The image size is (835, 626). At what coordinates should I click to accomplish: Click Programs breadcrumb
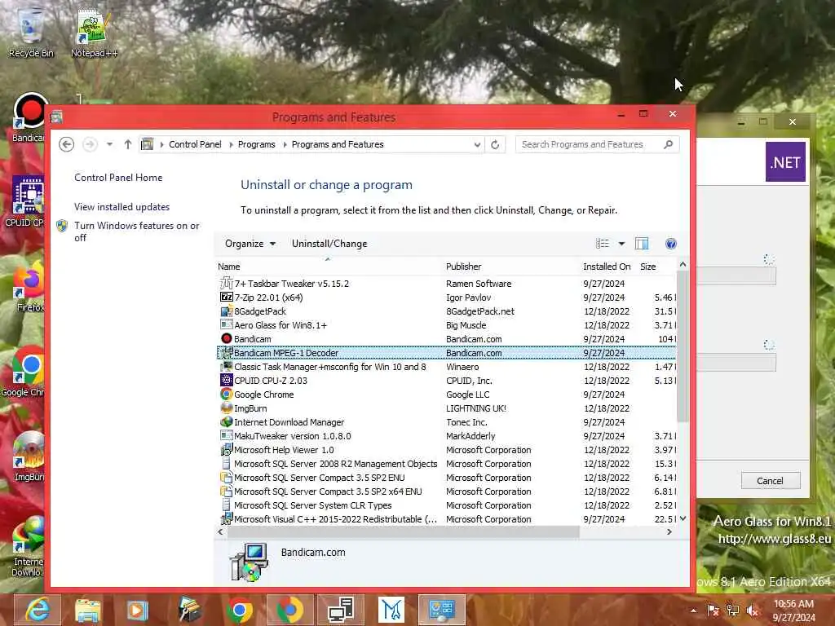point(257,144)
